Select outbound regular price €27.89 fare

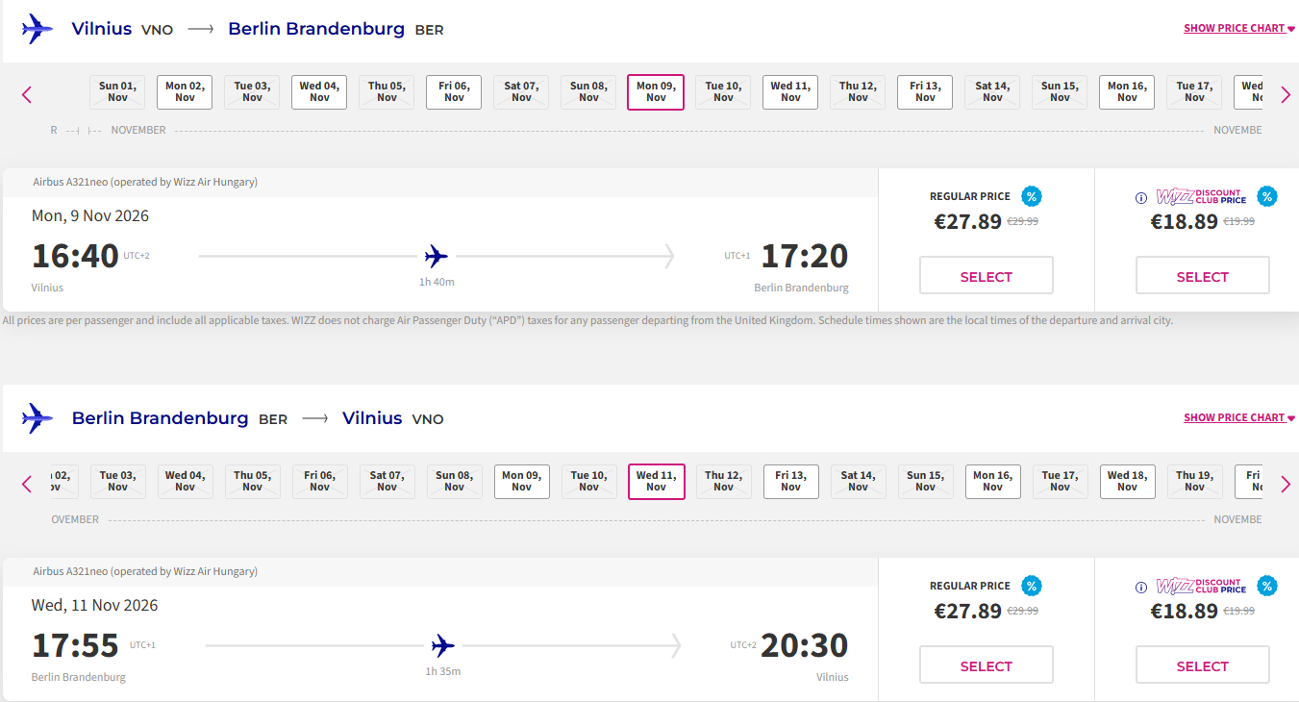coord(987,275)
